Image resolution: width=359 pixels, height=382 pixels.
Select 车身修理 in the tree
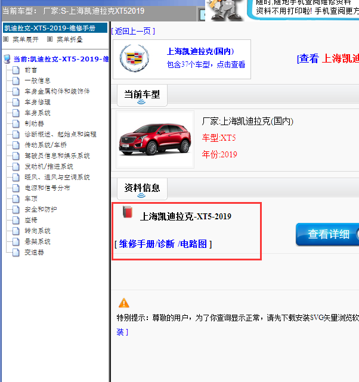[38, 103]
